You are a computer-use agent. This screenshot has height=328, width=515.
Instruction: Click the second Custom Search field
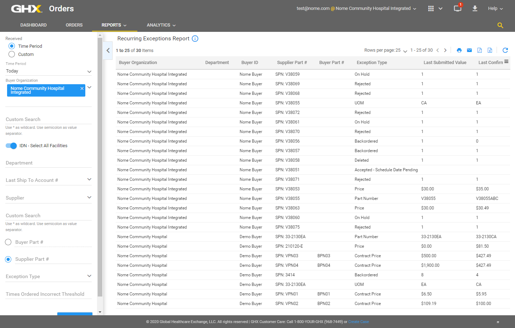[48, 215]
